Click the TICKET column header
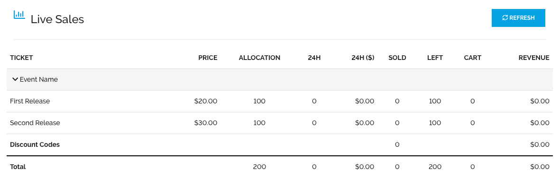 21,58
